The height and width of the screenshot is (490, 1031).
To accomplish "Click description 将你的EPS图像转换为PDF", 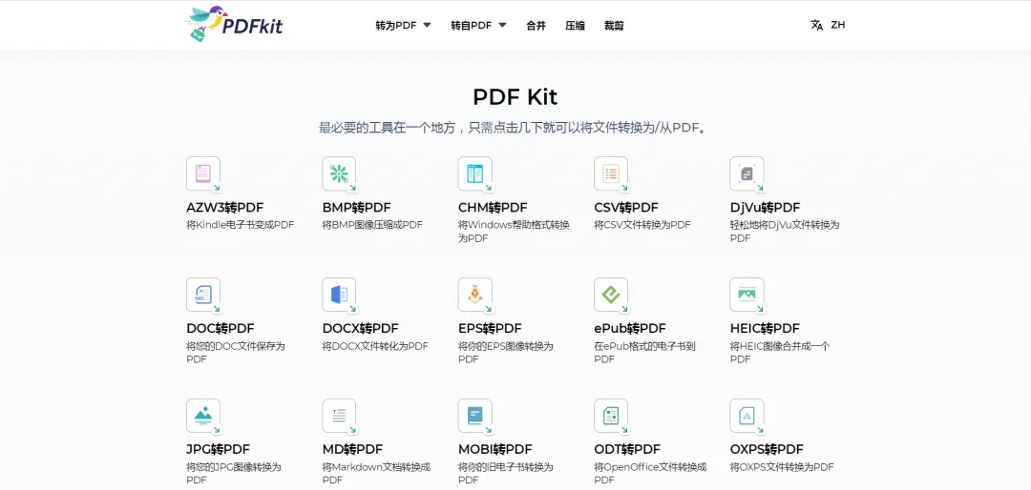I will (506, 353).
